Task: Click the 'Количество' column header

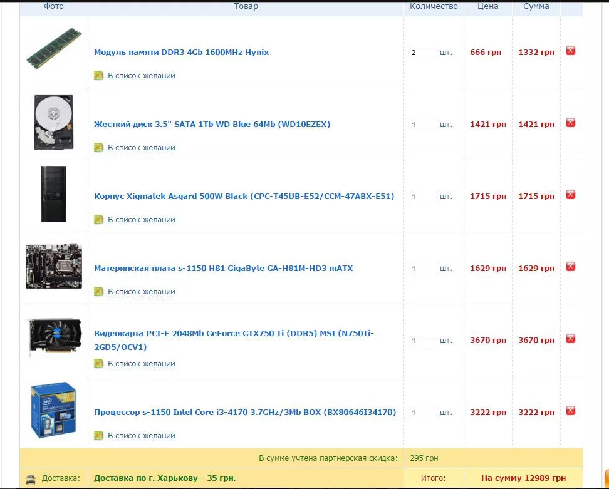Action: [434, 6]
